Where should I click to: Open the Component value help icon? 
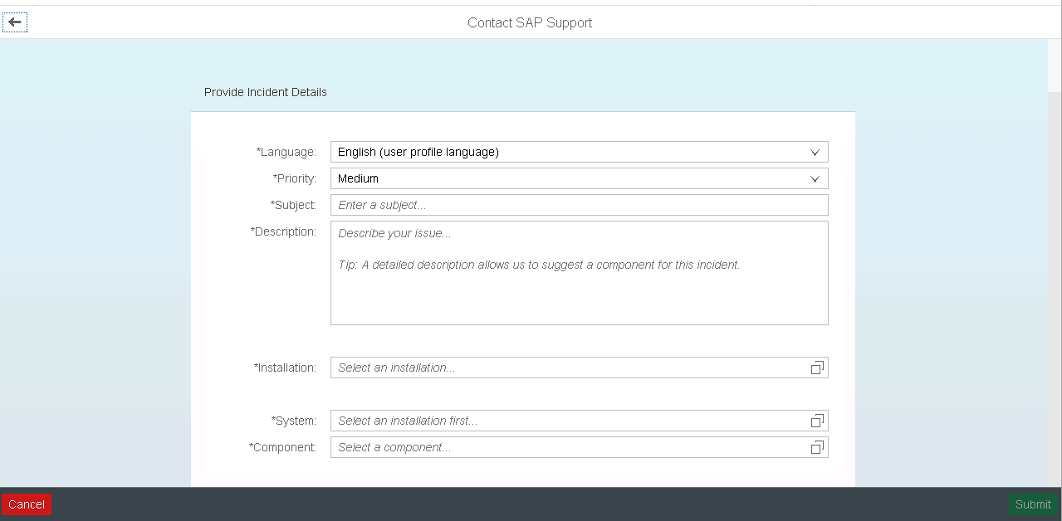tap(817, 447)
